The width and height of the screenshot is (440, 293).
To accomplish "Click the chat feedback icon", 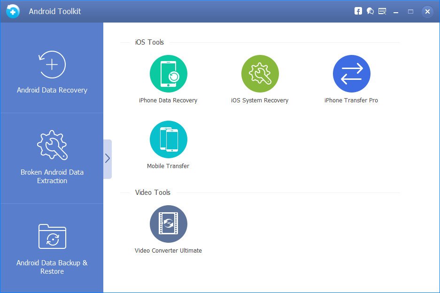I will coord(370,11).
